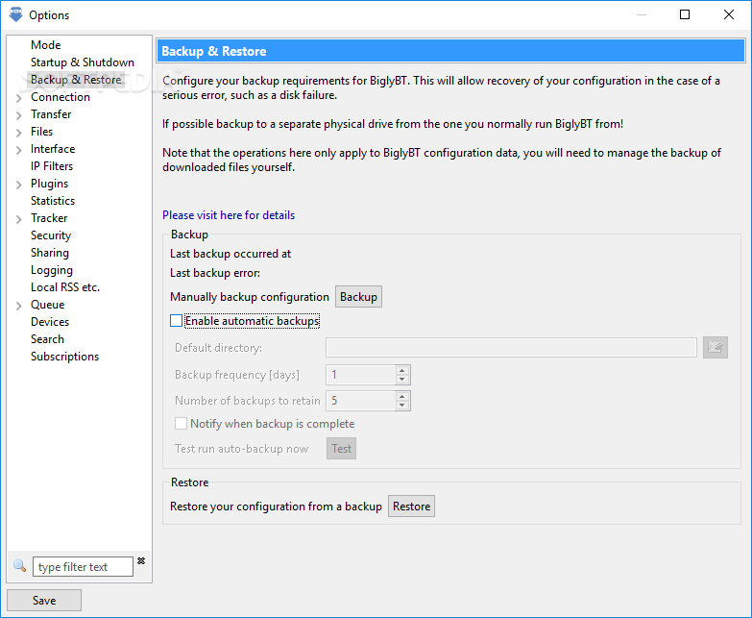Click into the type filter text field
This screenshot has height=618, width=752.
pyautogui.click(x=83, y=567)
